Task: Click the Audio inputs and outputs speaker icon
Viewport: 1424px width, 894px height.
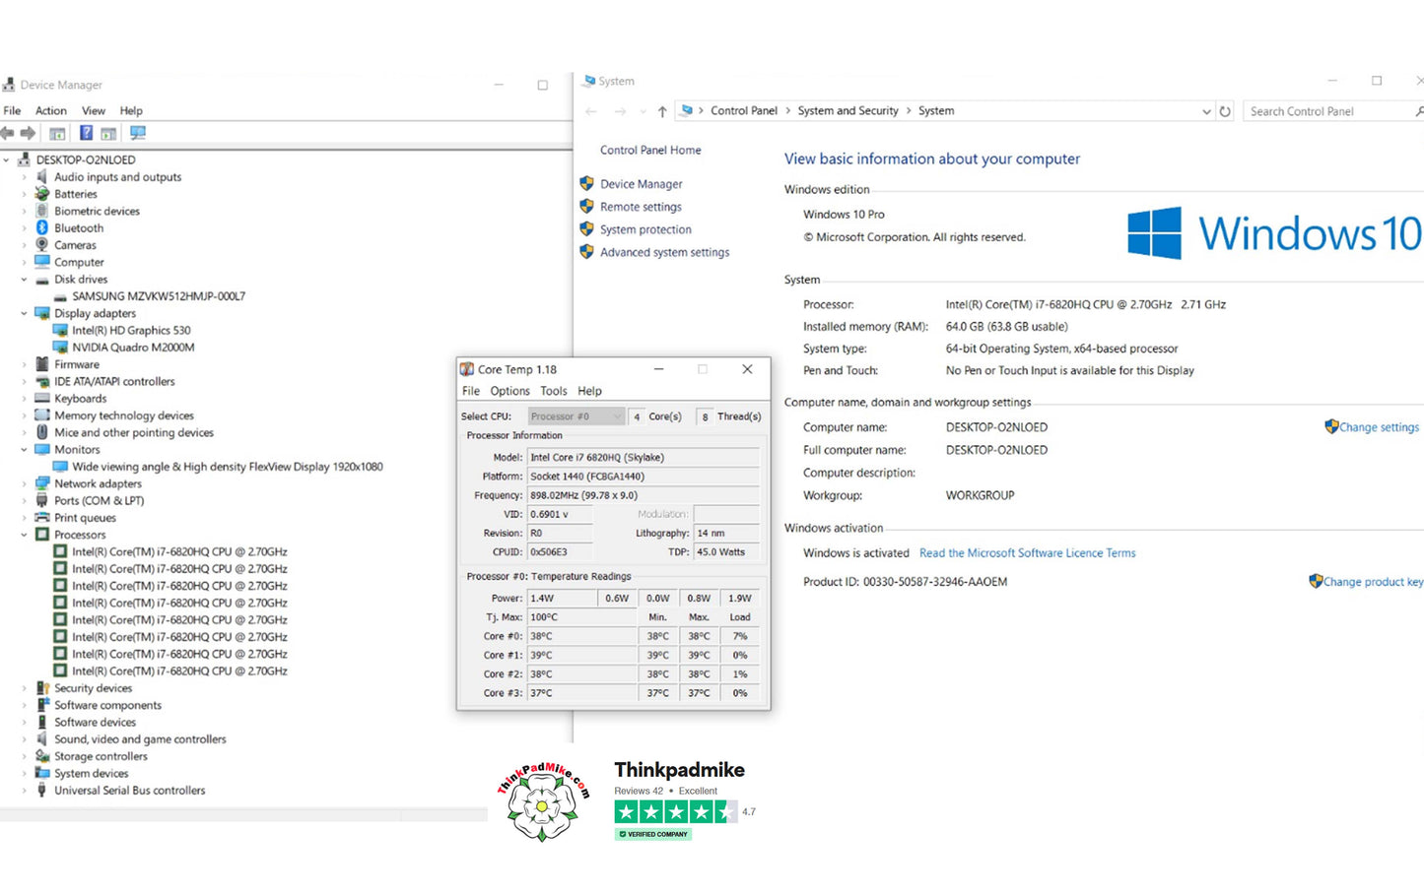Action: 41,177
